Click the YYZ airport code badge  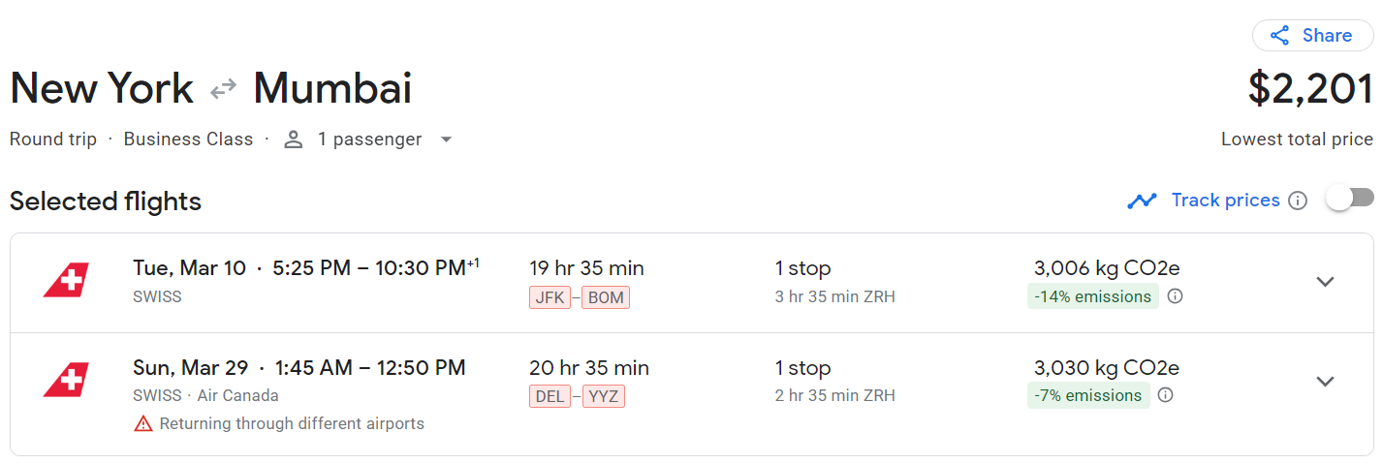point(603,396)
